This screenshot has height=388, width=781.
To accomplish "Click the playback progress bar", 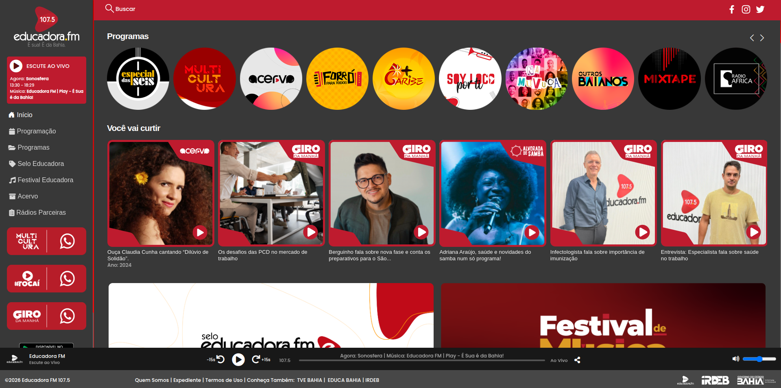I will pos(422,360).
